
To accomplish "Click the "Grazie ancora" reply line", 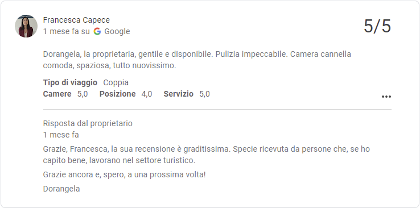I will [x=124, y=175].
